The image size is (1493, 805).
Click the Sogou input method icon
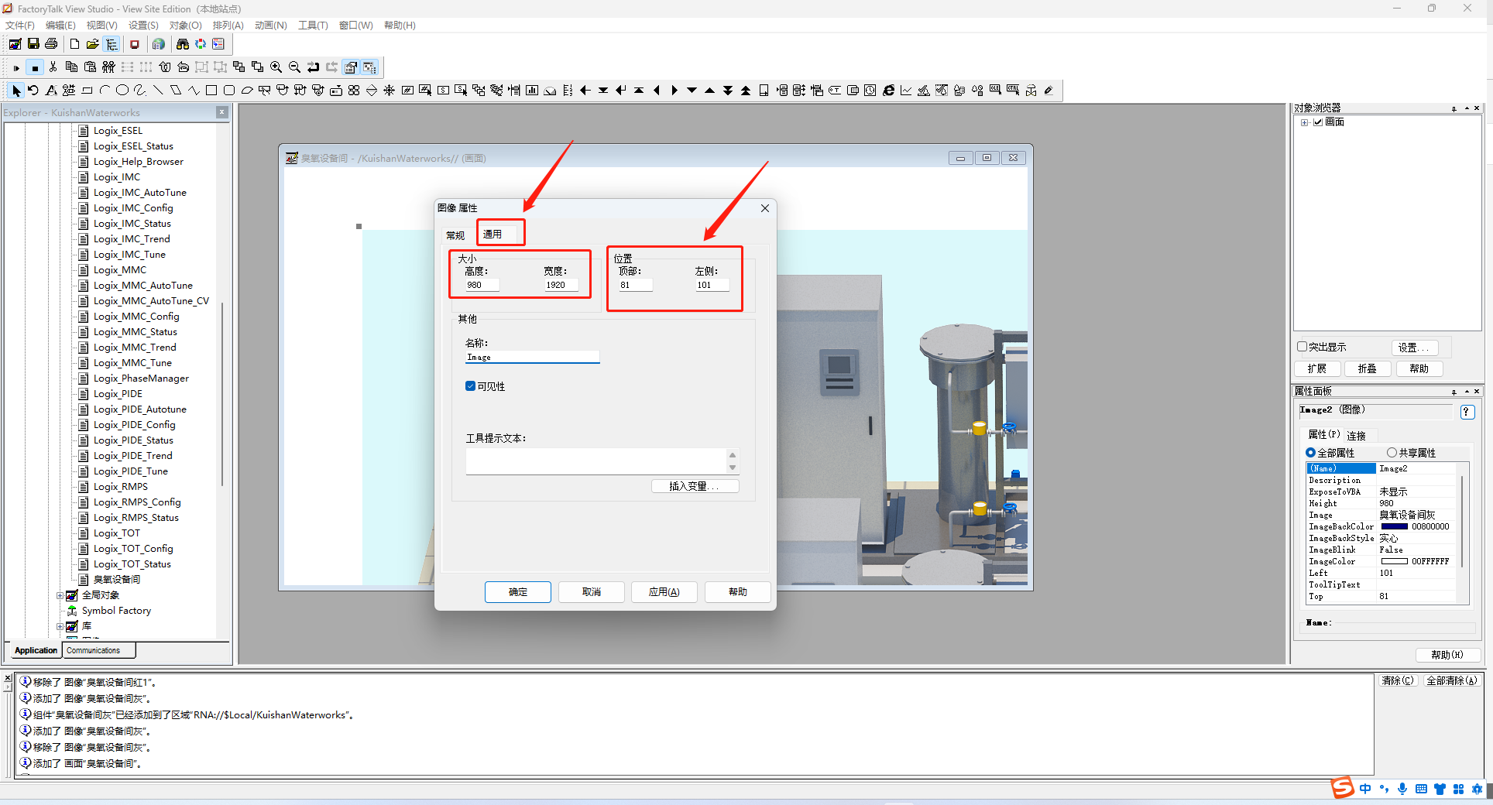[1343, 788]
